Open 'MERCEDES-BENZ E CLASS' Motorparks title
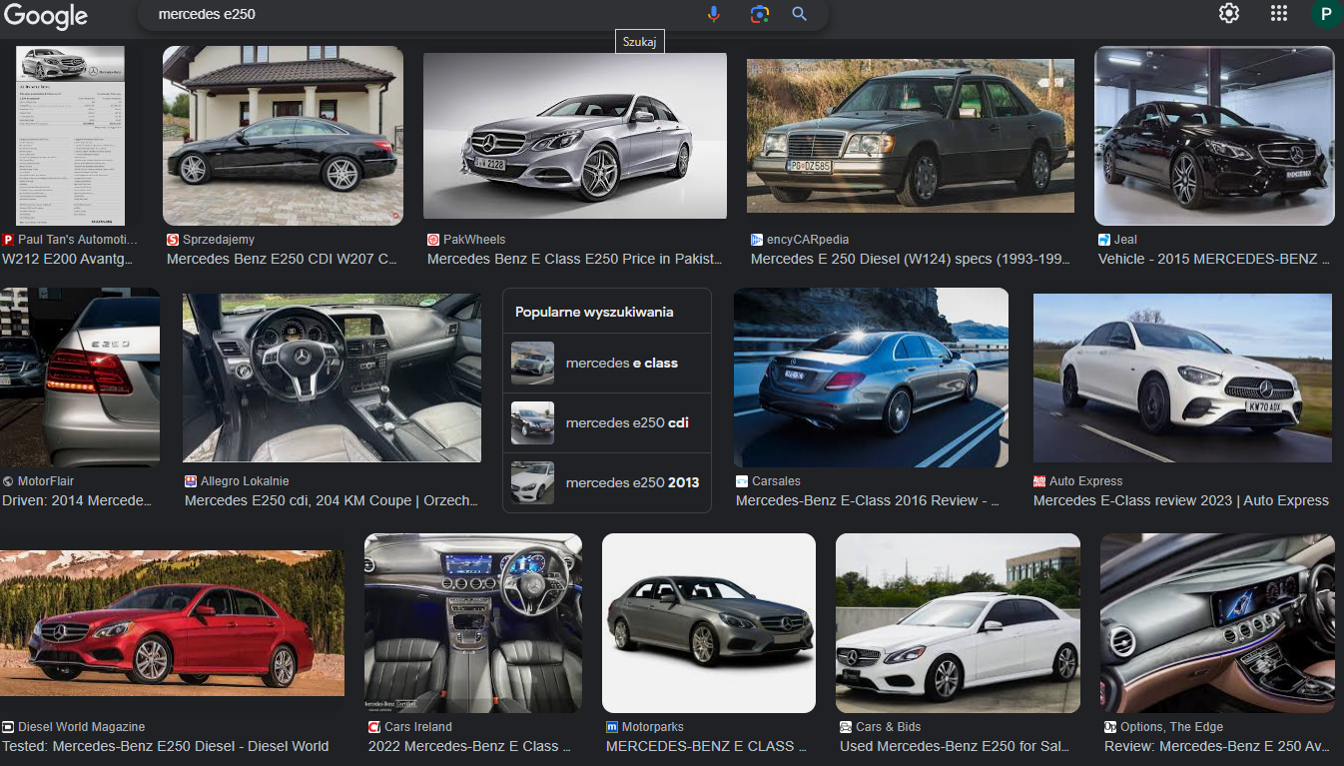This screenshot has width=1344, height=766. pos(707,746)
